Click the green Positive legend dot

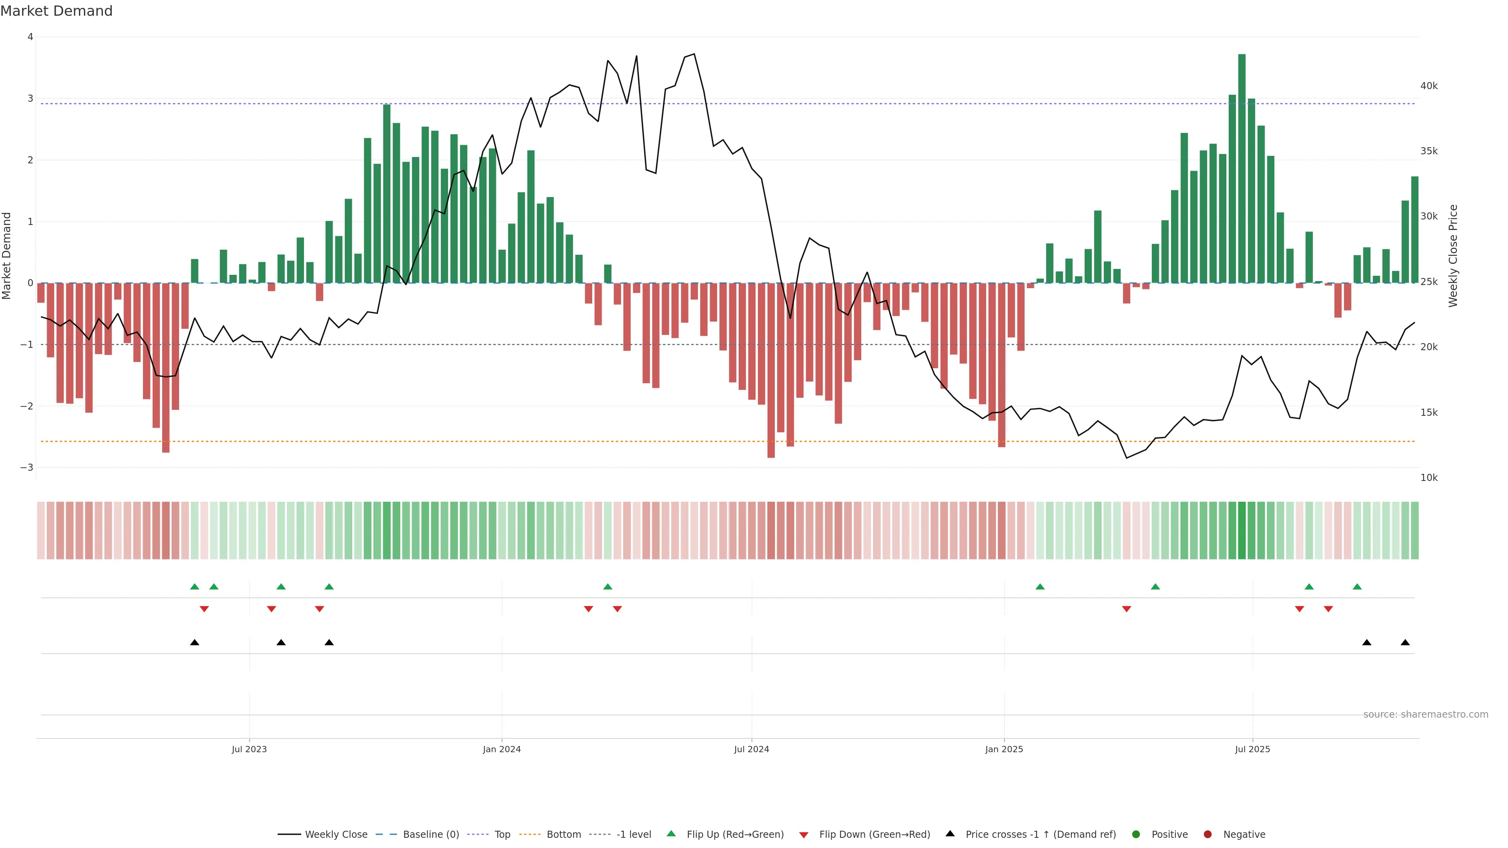click(x=1136, y=835)
